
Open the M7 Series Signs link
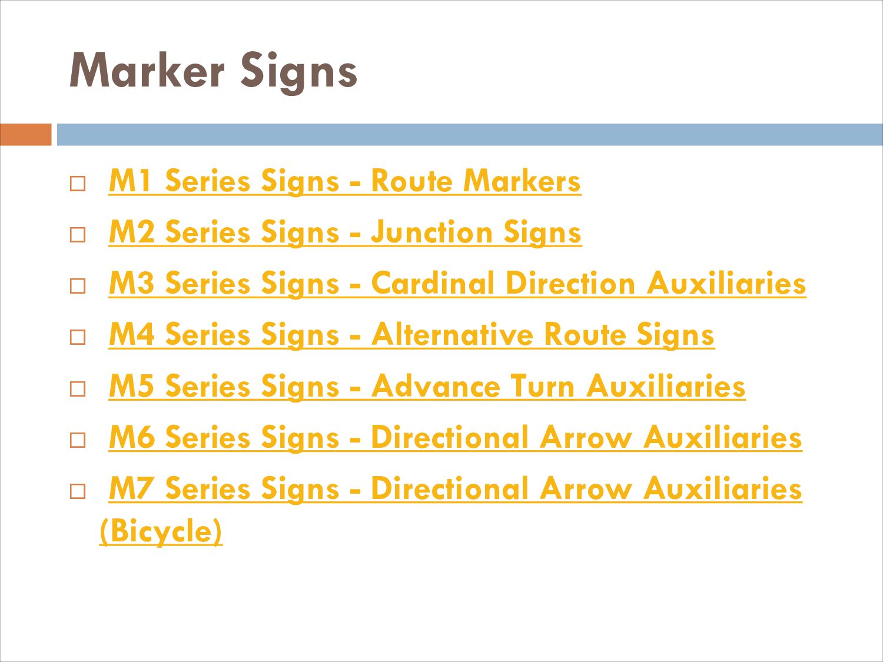(x=455, y=488)
